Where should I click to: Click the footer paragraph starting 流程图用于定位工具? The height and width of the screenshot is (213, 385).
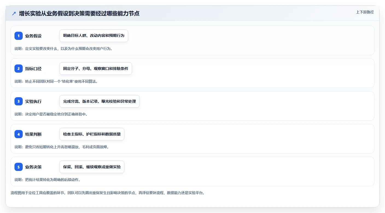(107, 193)
